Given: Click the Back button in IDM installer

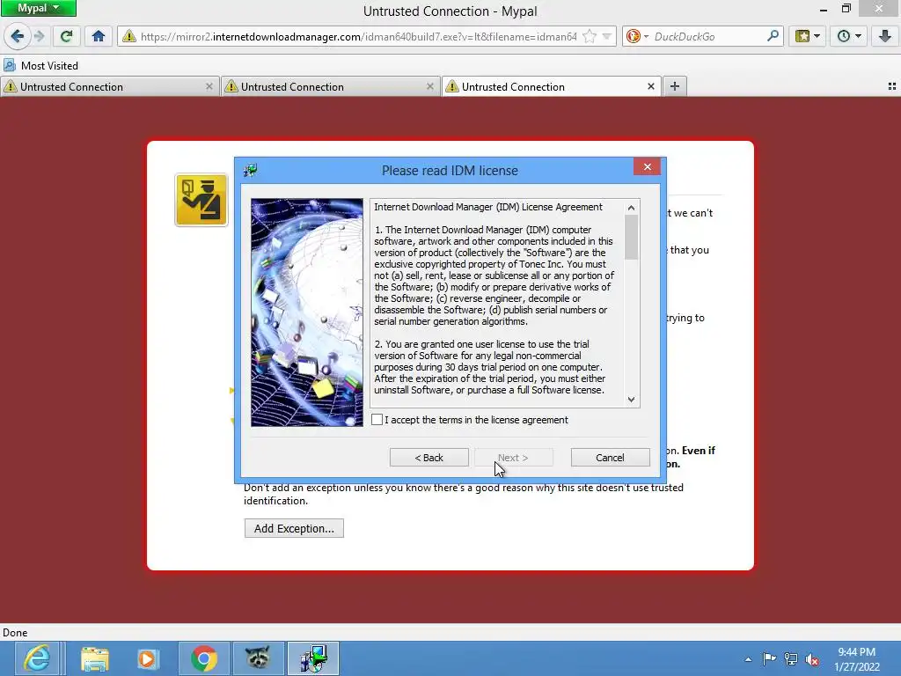Looking at the screenshot, I should tap(429, 458).
